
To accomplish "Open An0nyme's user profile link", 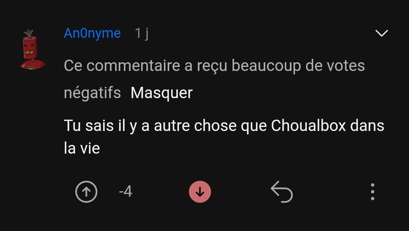I will pos(92,33).
